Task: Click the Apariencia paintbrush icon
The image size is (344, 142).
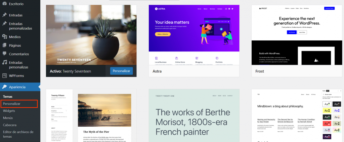Action: click(x=4, y=87)
